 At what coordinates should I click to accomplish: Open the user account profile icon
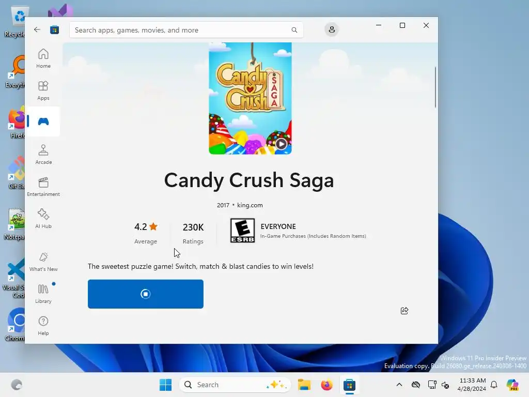coord(332,29)
